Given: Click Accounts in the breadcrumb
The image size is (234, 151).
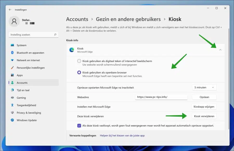Looking at the screenshot, I should [77, 19].
